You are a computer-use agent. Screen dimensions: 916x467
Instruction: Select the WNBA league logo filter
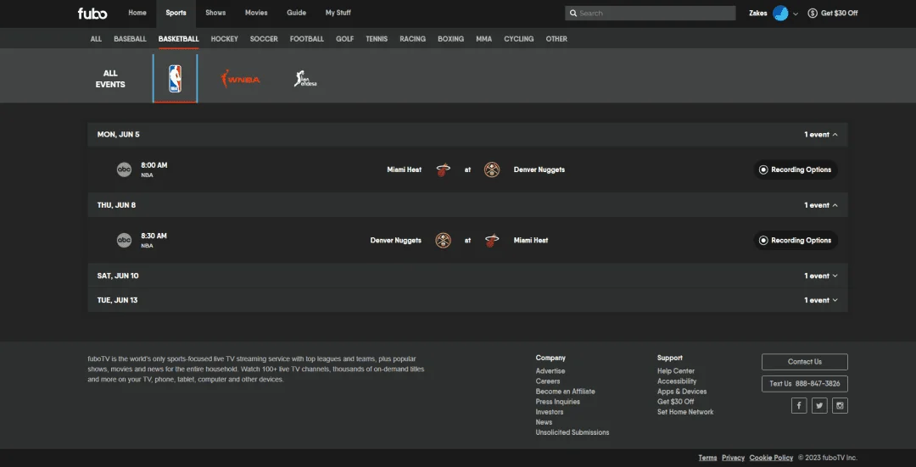coord(240,79)
